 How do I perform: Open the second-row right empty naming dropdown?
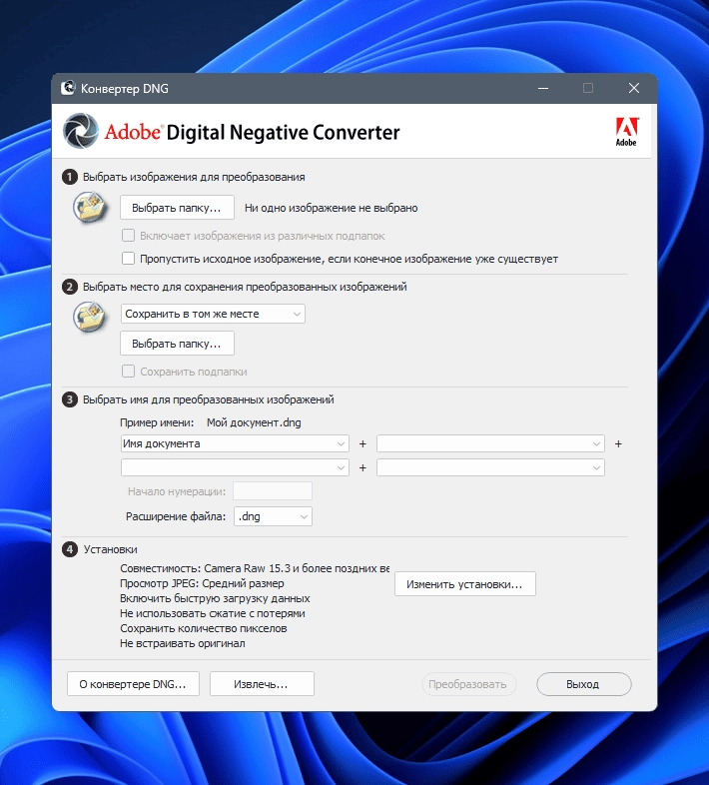point(490,467)
